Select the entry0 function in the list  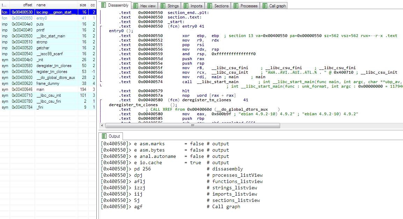click(48, 18)
